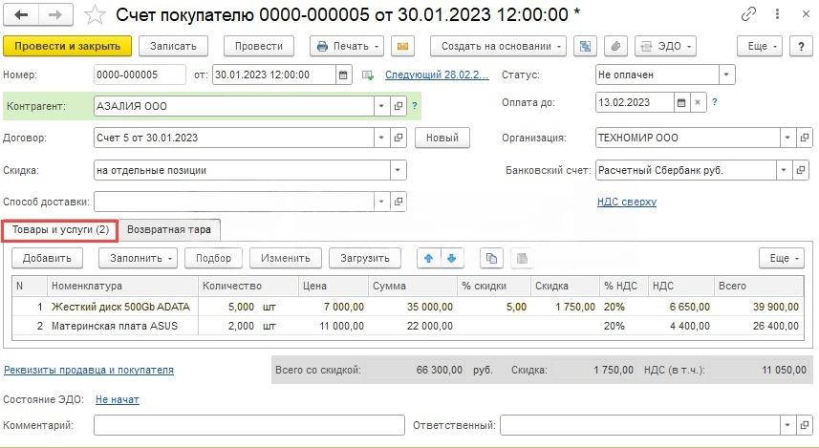Clear the 'Оплата до' date field
819x448 pixels.
click(x=698, y=102)
